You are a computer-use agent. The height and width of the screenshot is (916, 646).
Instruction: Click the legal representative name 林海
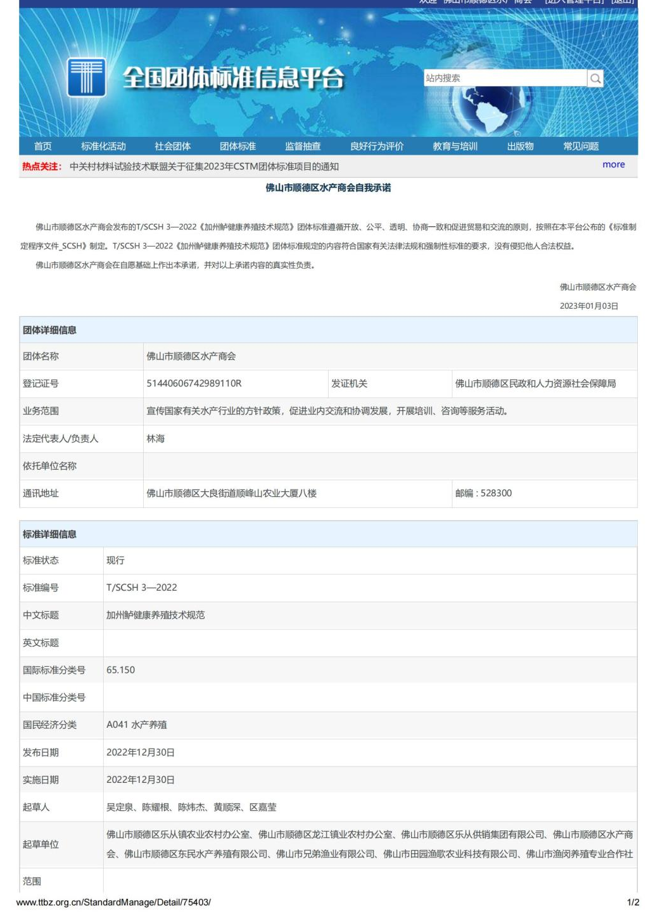(155, 439)
